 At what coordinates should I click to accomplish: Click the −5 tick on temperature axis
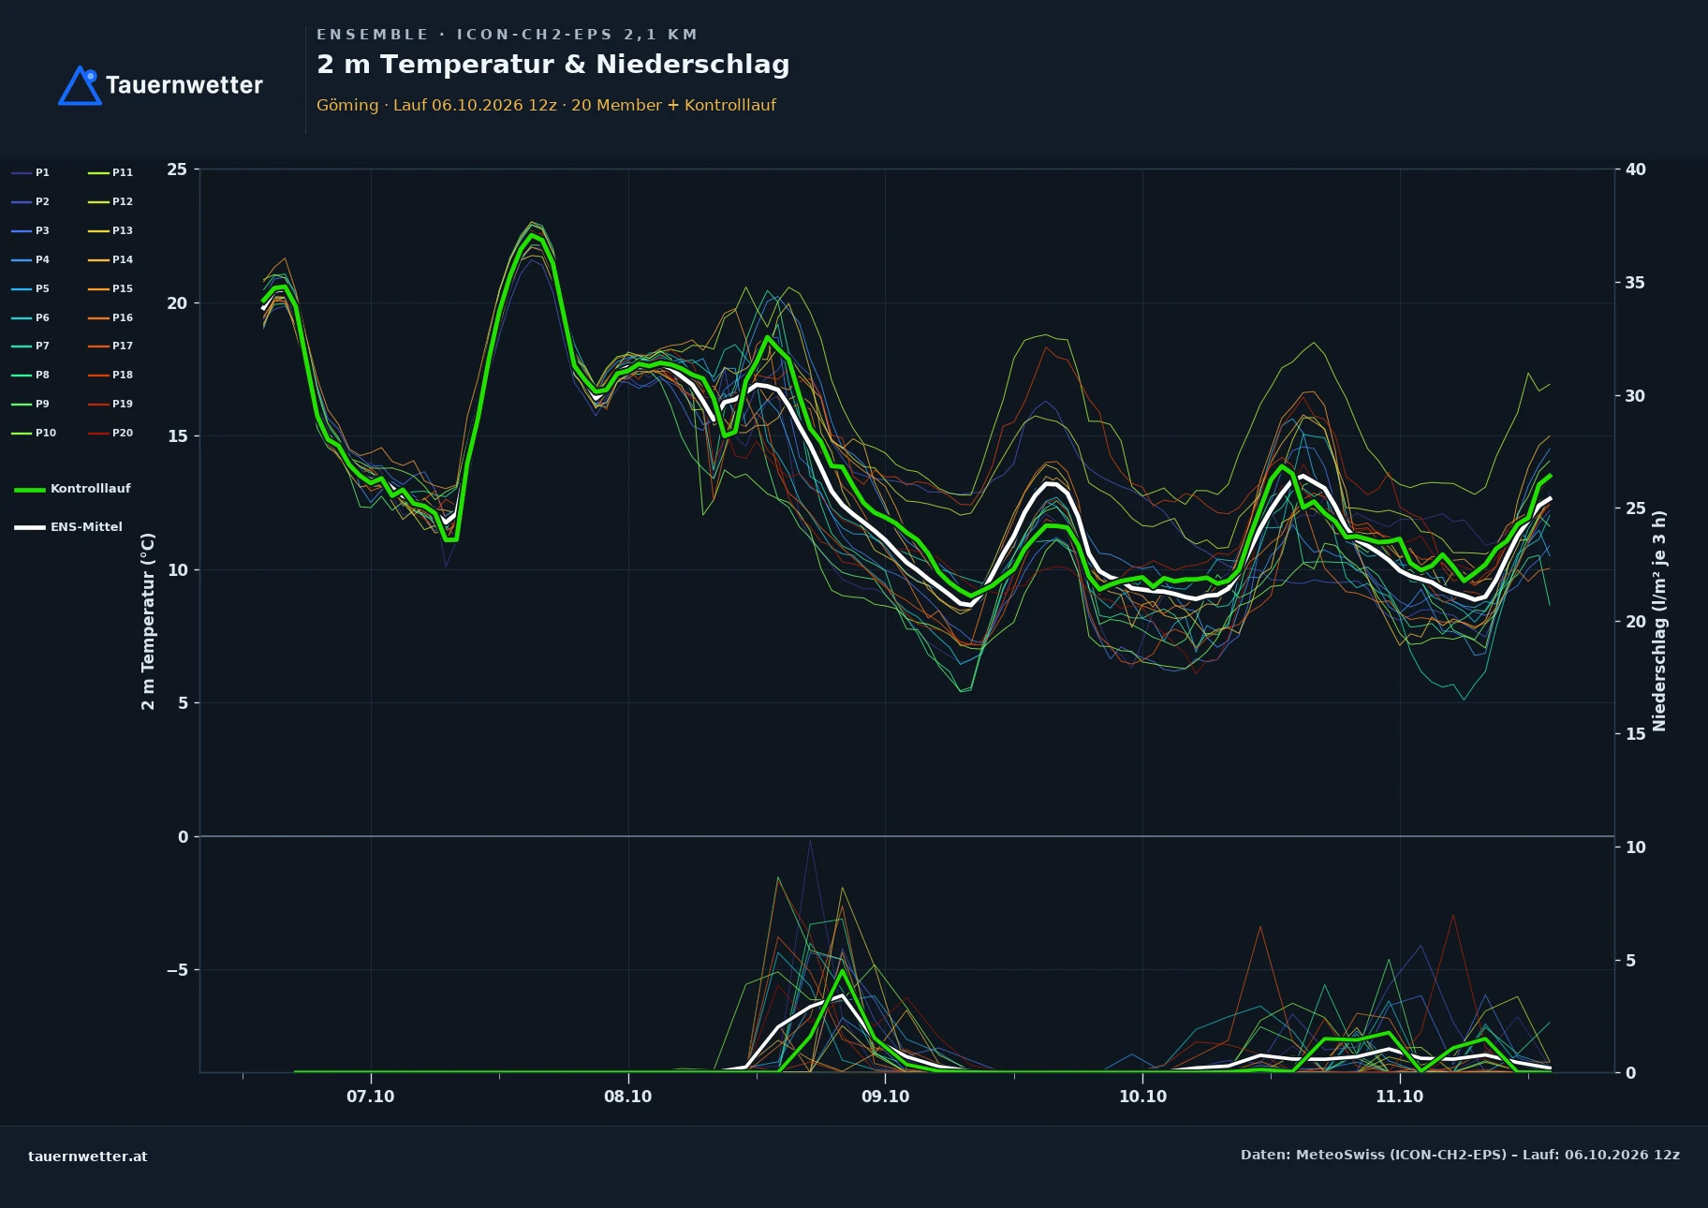point(177,970)
